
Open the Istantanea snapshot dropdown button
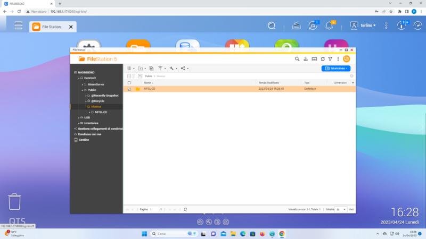pyautogui.click(x=336, y=69)
